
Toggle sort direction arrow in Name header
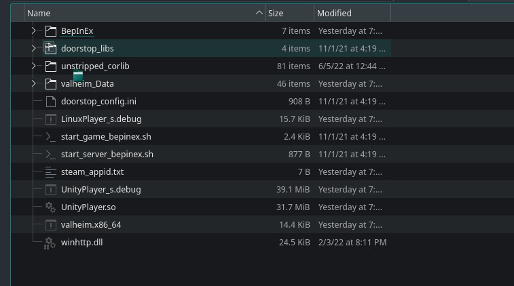point(259,13)
